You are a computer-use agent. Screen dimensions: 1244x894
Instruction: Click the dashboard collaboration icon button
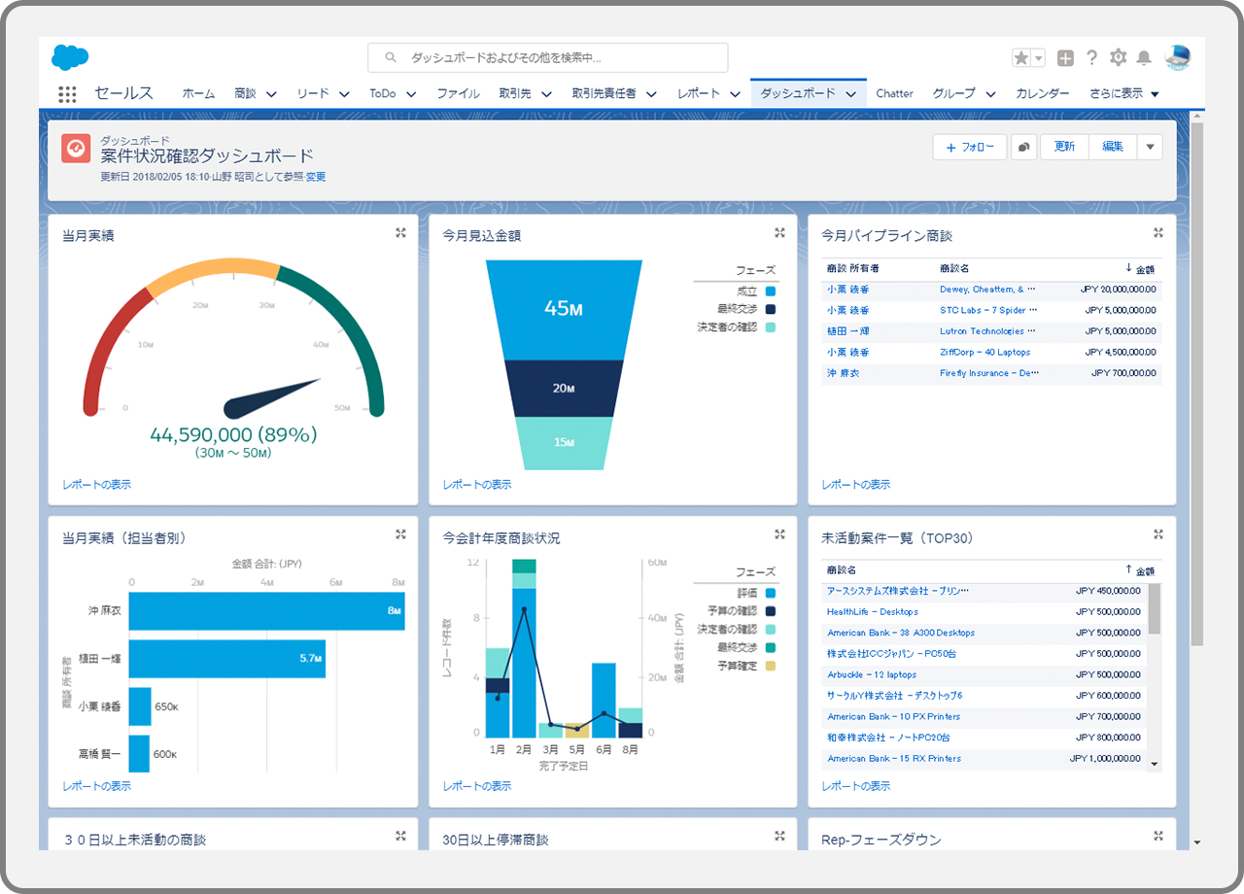(1023, 147)
